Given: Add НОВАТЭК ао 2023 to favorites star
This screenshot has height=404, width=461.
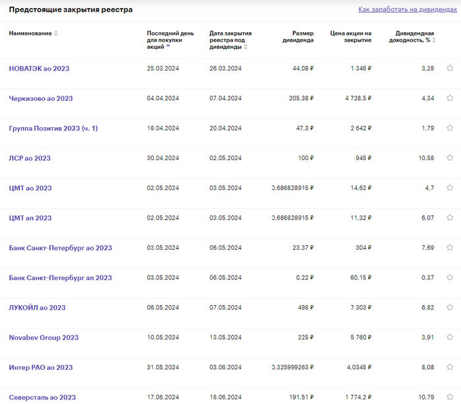Looking at the screenshot, I should point(450,69).
